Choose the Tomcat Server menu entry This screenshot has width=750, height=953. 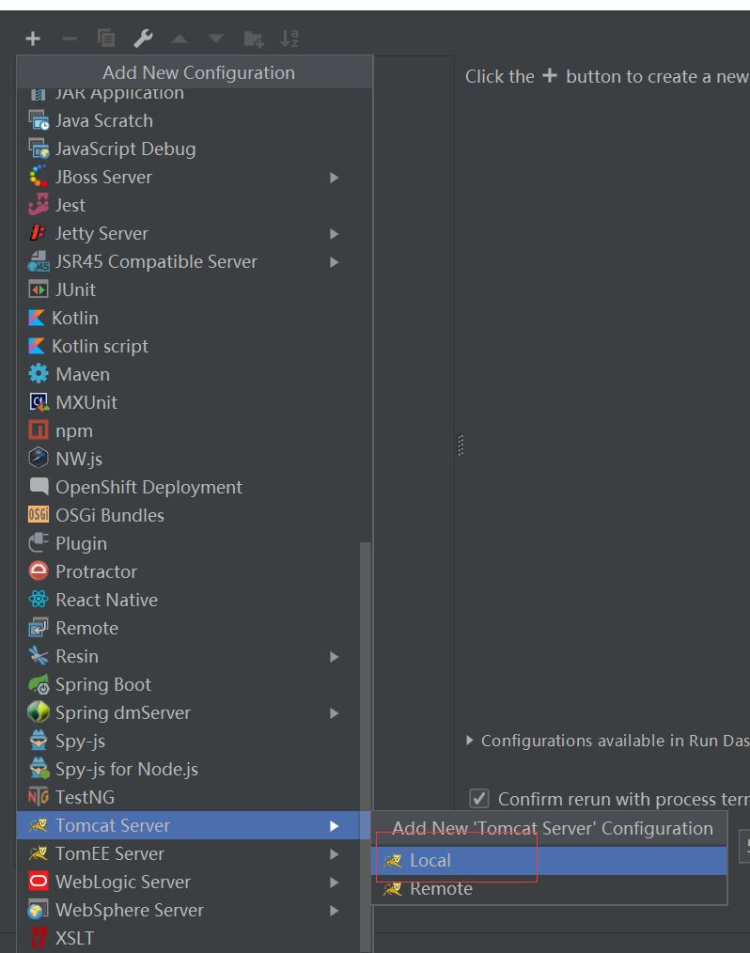194,825
